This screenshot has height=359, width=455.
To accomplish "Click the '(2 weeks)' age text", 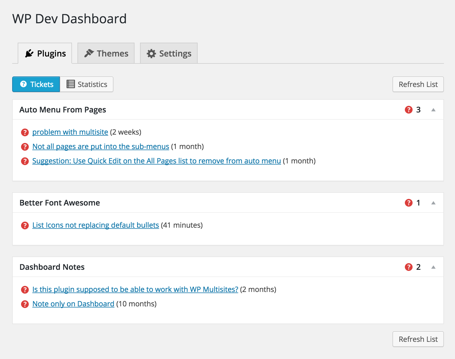I will pyautogui.click(x=126, y=132).
